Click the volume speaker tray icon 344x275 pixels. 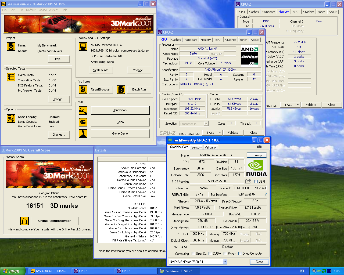click(314, 271)
